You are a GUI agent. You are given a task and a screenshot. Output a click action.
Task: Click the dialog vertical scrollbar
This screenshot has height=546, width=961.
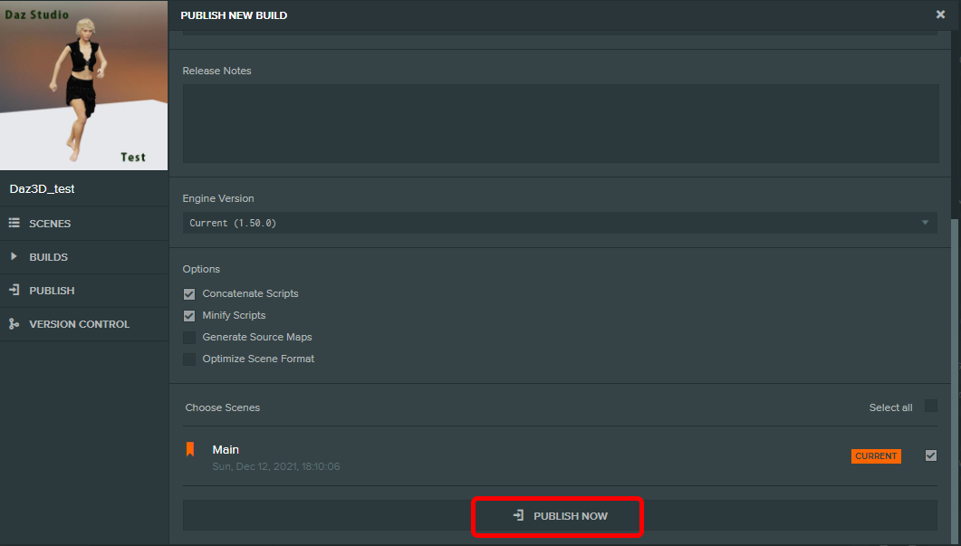point(955,380)
